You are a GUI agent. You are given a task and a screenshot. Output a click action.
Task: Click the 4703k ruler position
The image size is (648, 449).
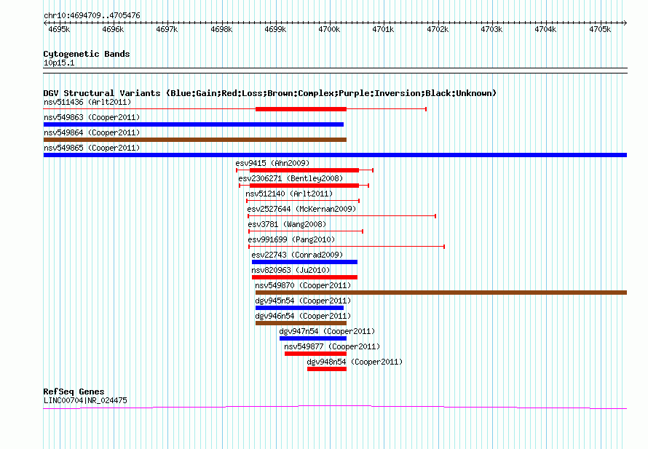(x=491, y=29)
